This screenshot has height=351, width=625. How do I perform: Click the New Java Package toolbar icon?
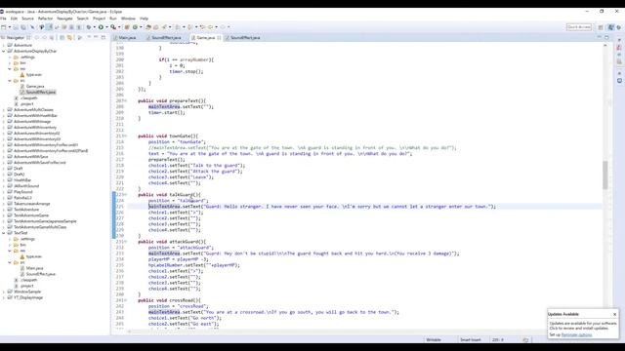[x=127, y=27]
